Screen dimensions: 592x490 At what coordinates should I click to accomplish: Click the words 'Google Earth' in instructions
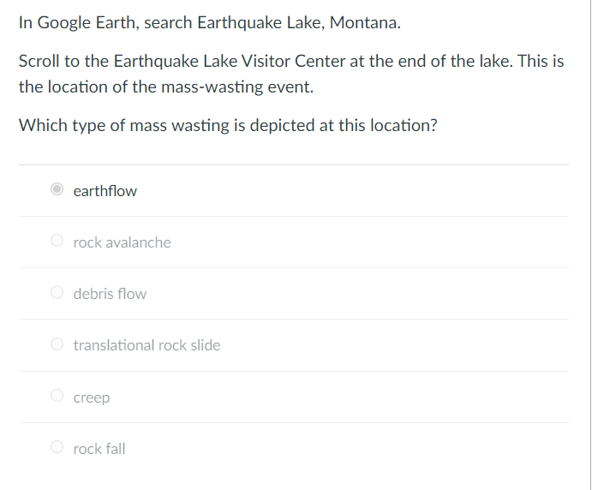click(x=87, y=22)
